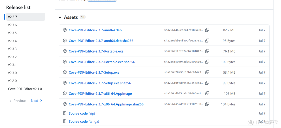This screenshot has height=128, width=281.
Task: Click hash text sha256:0fcdd95d6835ccbd
Action: point(183,83)
